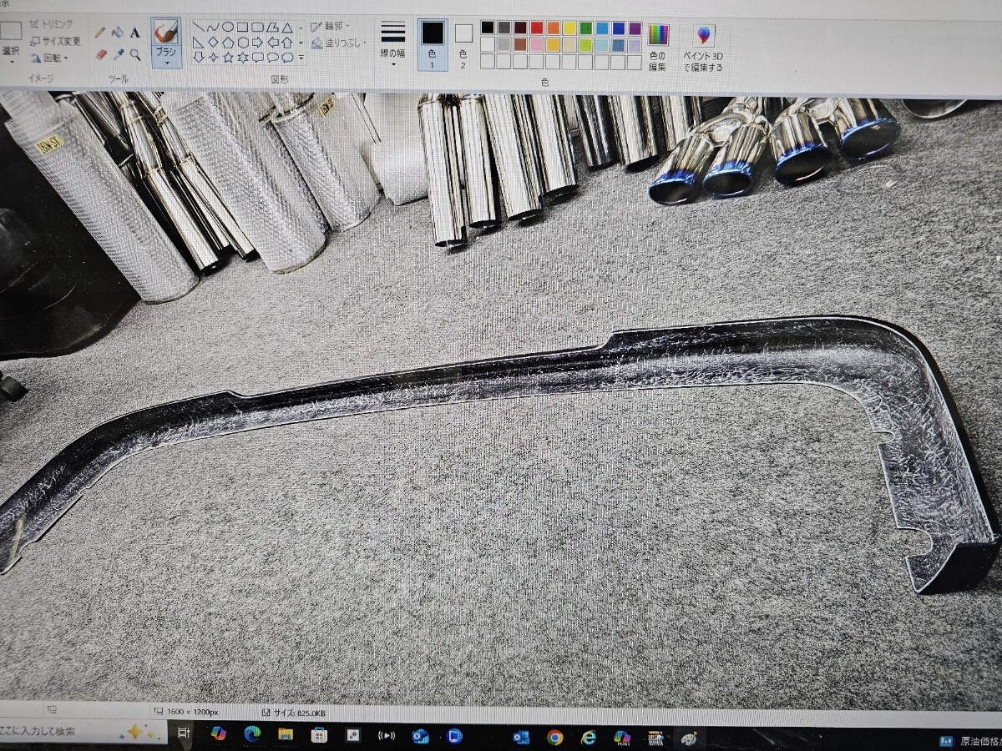Select the diamond shape

click(214, 42)
